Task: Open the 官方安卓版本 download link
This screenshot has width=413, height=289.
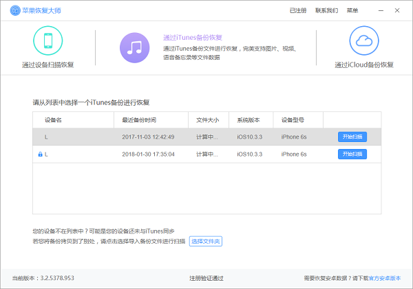Action: 385,278
